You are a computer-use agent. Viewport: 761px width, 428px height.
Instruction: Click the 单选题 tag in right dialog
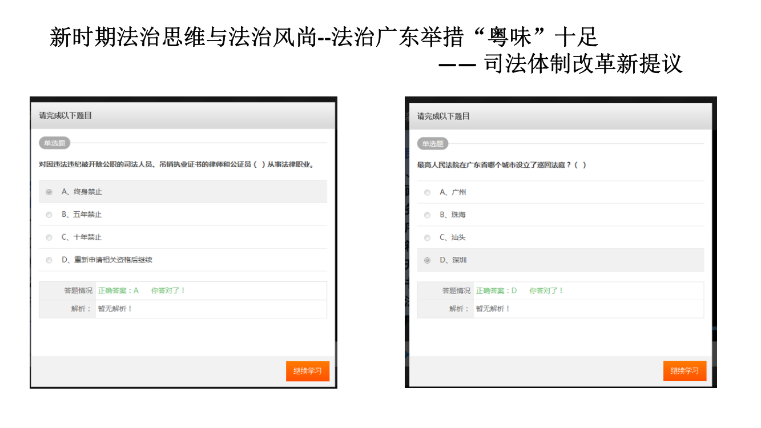click(x=433, y=144)
